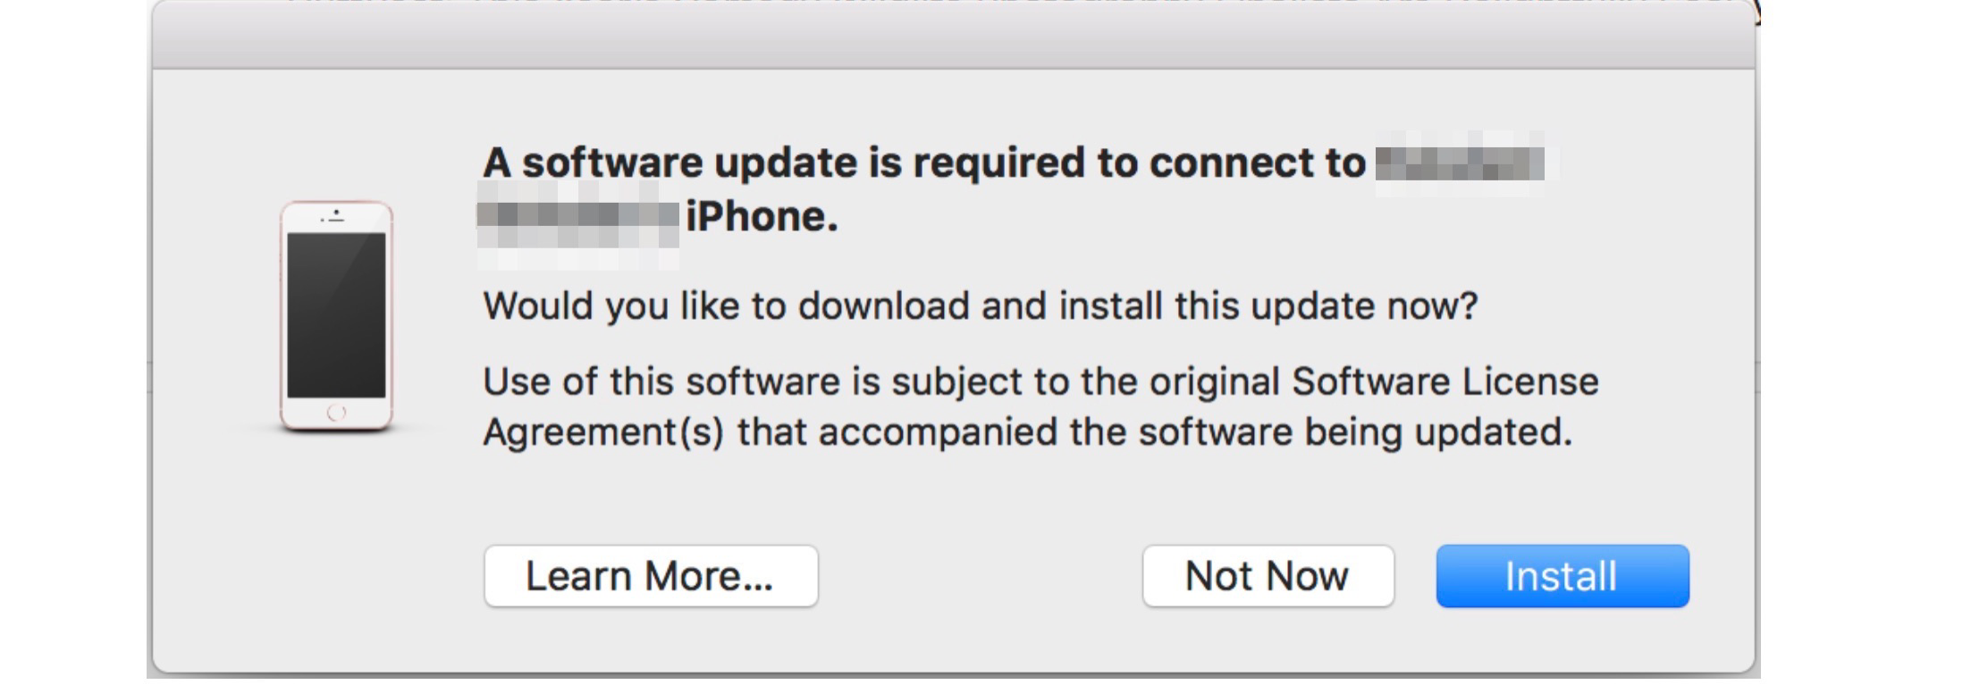Click the 'Would you like to download' question
1988x693 pixels.
pyautogui.click(x=980, y=306)
